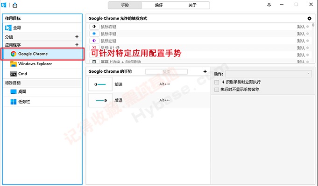Select 任务栏 special target
Image resolution: width=318 pixels, height=186 pixels.
click(x=42, y=102)
